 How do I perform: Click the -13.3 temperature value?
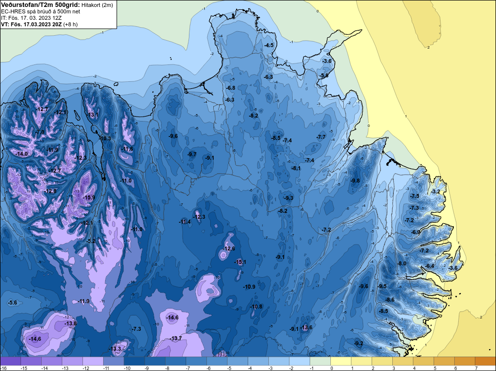click(x=115, y=349)
